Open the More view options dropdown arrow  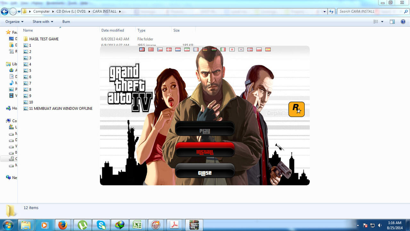coord(382,21)
